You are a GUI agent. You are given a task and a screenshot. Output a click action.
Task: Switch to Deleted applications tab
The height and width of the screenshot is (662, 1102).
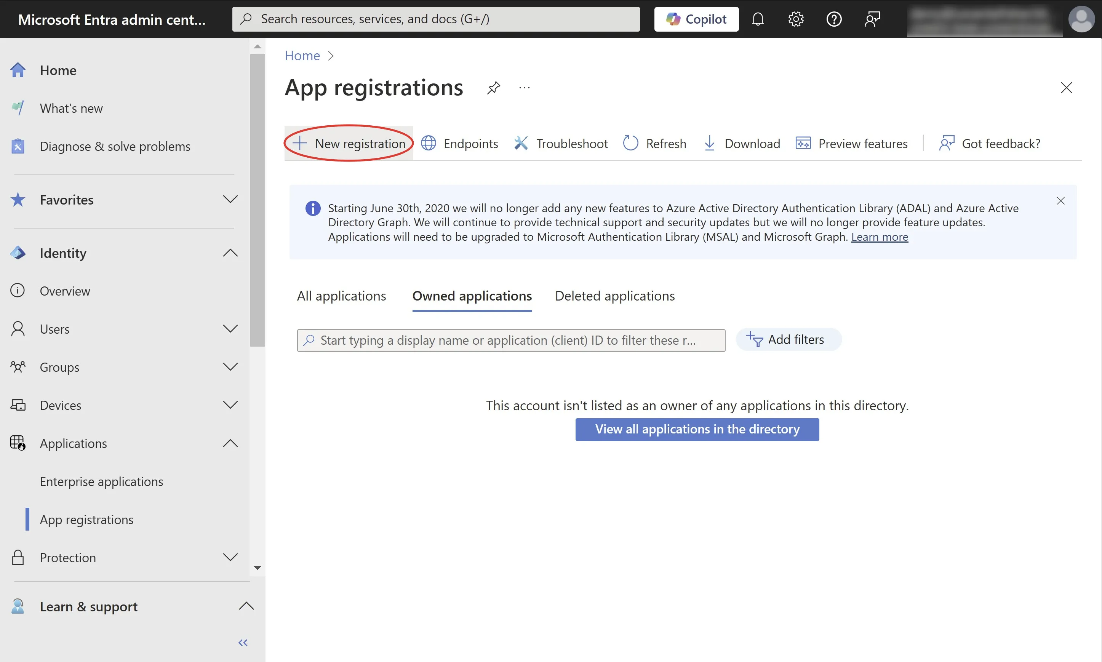pos(614,296)
